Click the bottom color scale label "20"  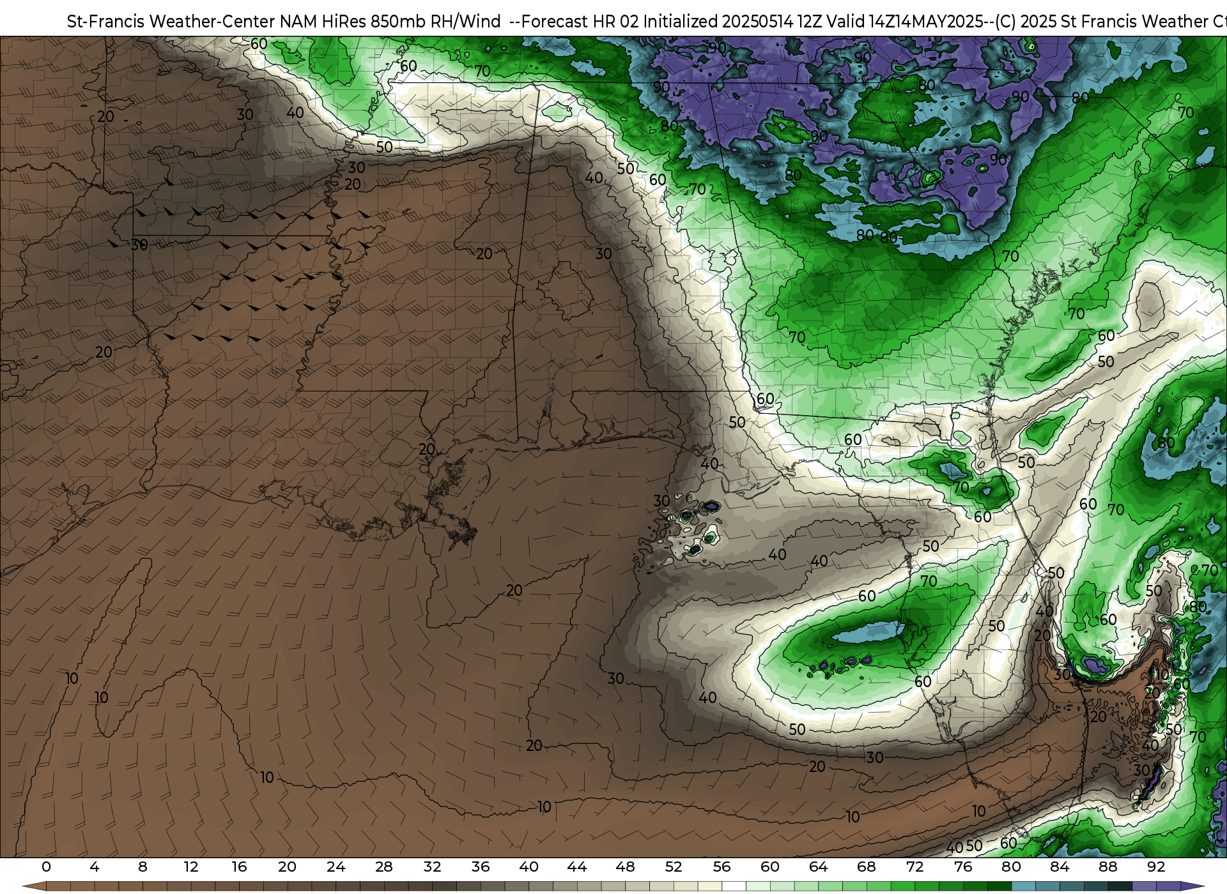click(x=288, y=867)
